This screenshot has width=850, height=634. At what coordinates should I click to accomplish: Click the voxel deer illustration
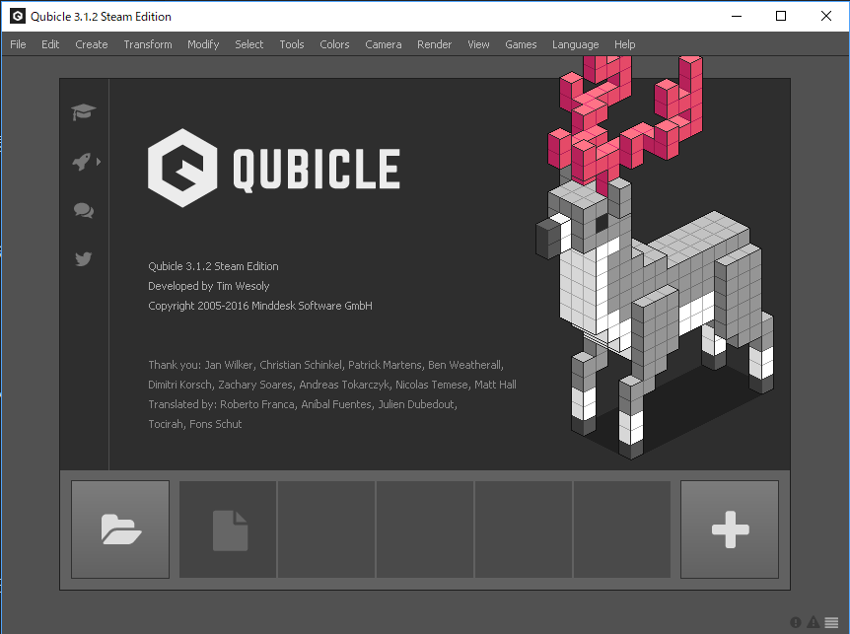[x=655, y=257]
